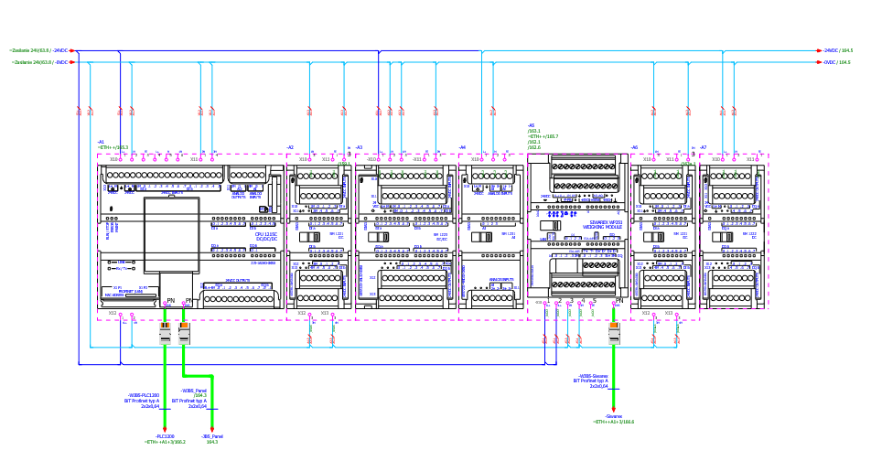Open the Zasilanie 24V -0VDC source reference
Image resolution: width=882 pixels, height=461 pixels.
[x=40, y=63]
